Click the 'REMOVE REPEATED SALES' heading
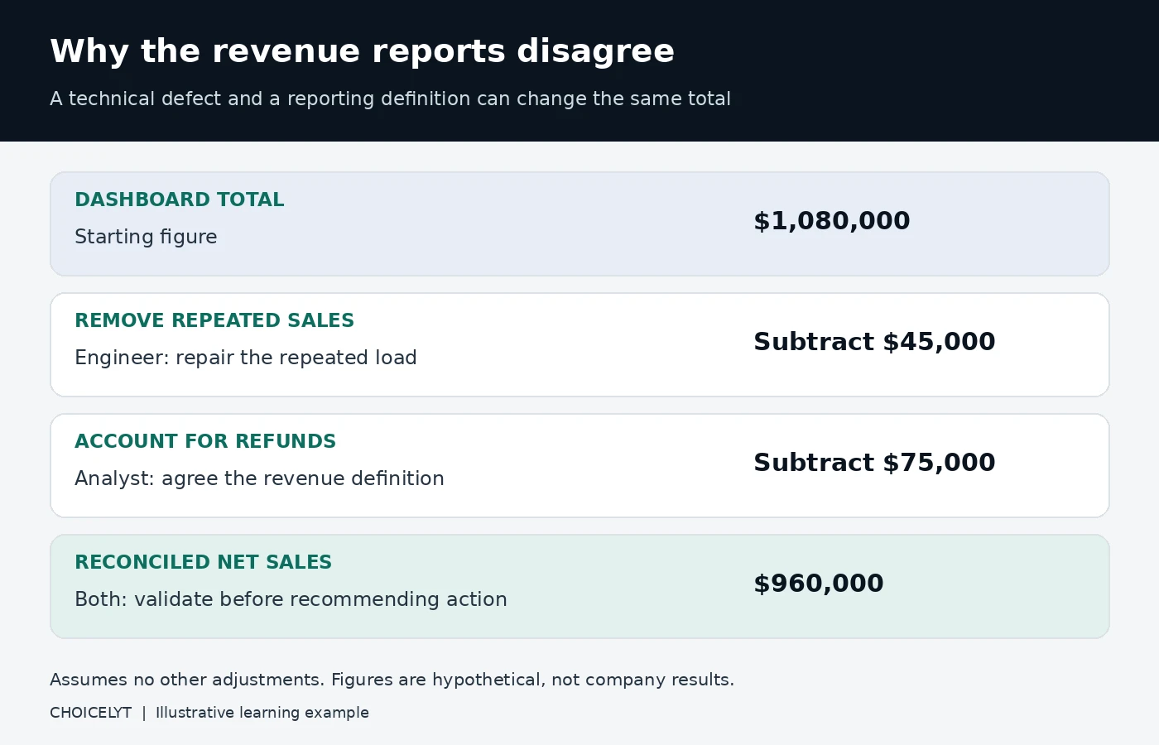 [x=214, y=320]
